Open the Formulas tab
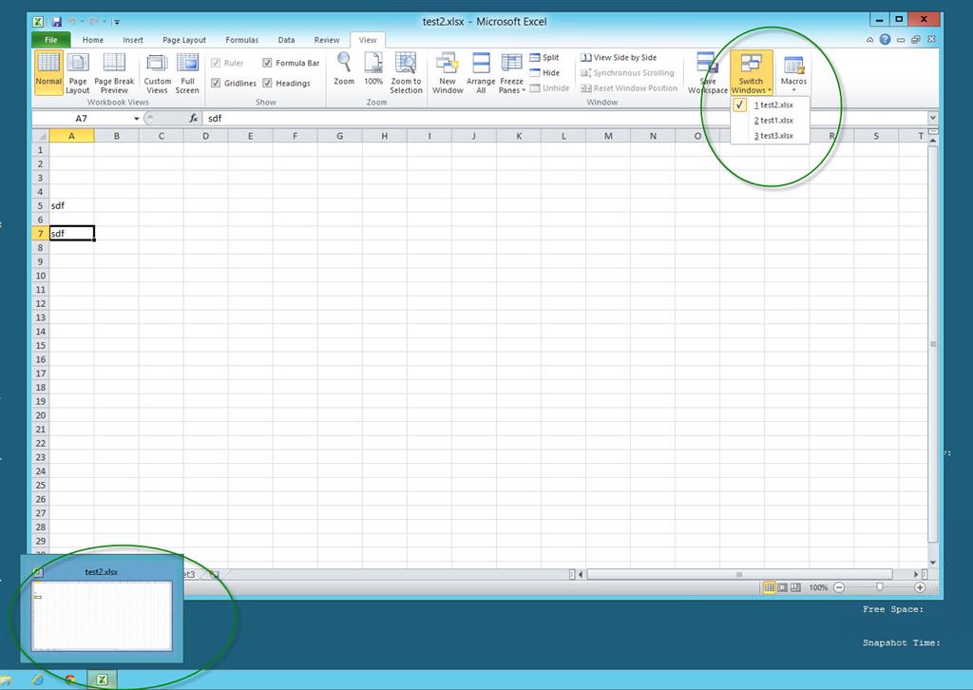Screen dimensions: 973x690 (242, 40)
